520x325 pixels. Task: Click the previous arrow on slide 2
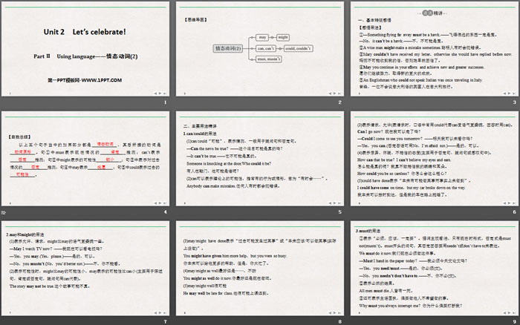tap(330, 93)
